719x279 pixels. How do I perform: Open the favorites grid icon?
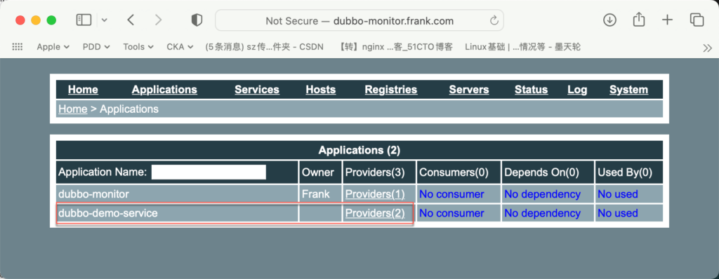point(18,46)
